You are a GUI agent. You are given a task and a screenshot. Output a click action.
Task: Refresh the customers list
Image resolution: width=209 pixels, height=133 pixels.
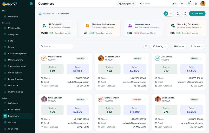point(178,14)
